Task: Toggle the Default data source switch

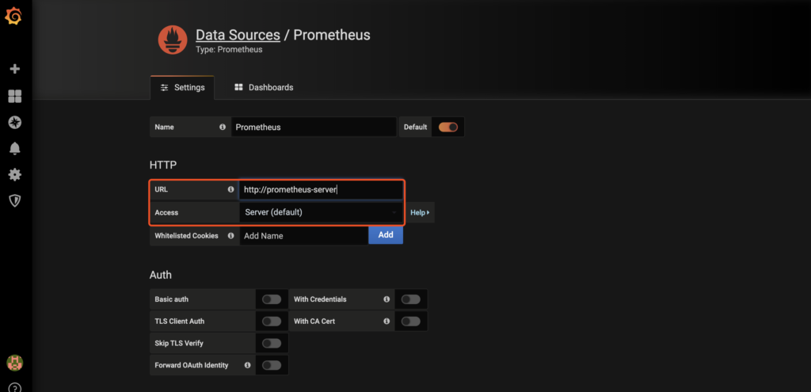Action: (x=448, y=127)
